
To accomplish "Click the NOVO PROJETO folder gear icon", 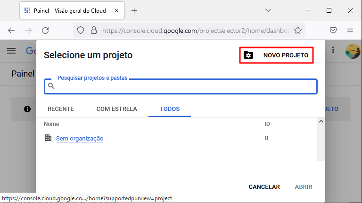I will coord(248,55).
